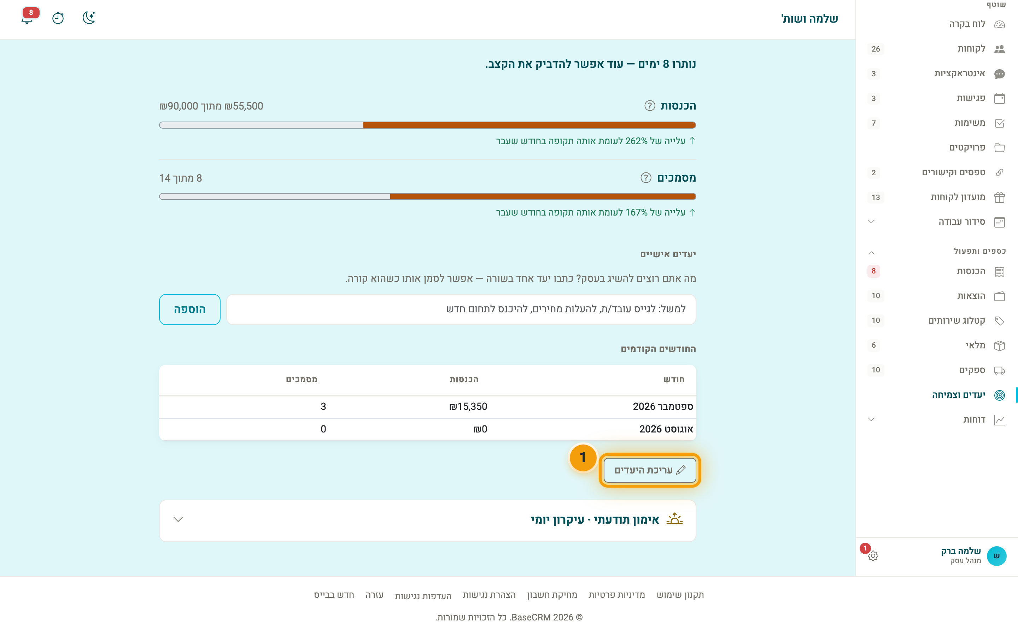The width and height of the screenshot is (1018, 636).
Task: Click the help icon beside מסמכים heading
Action: click(x=646, y=178)
